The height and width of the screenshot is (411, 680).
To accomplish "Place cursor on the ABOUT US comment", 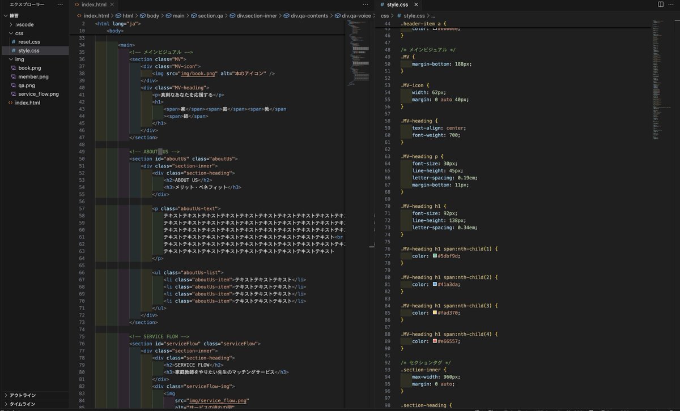I will [x=154, y=152].
